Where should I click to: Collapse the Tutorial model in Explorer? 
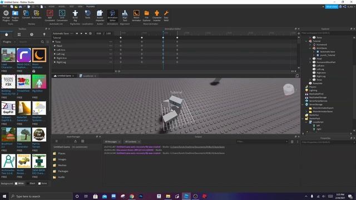(306, 41)
